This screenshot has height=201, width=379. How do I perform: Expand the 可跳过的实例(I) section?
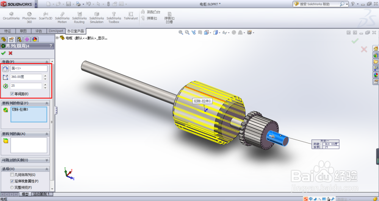point(47,160)
